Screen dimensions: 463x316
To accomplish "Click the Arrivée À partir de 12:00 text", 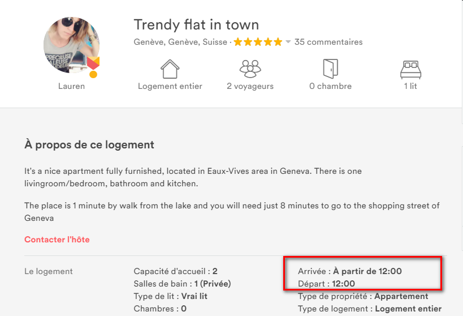I will click(x=349, y=271).
